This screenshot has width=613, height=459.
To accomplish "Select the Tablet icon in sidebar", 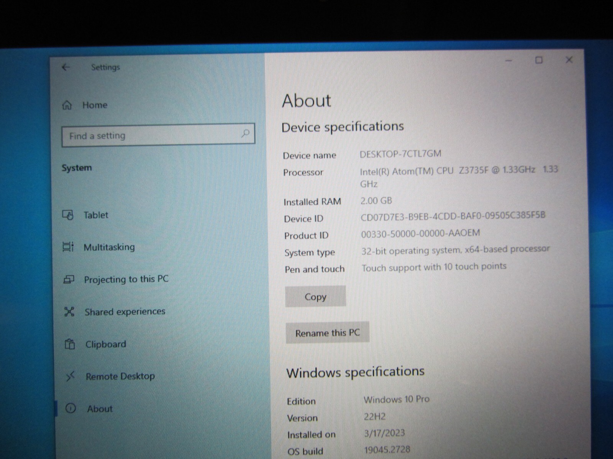I will [68, 215].
